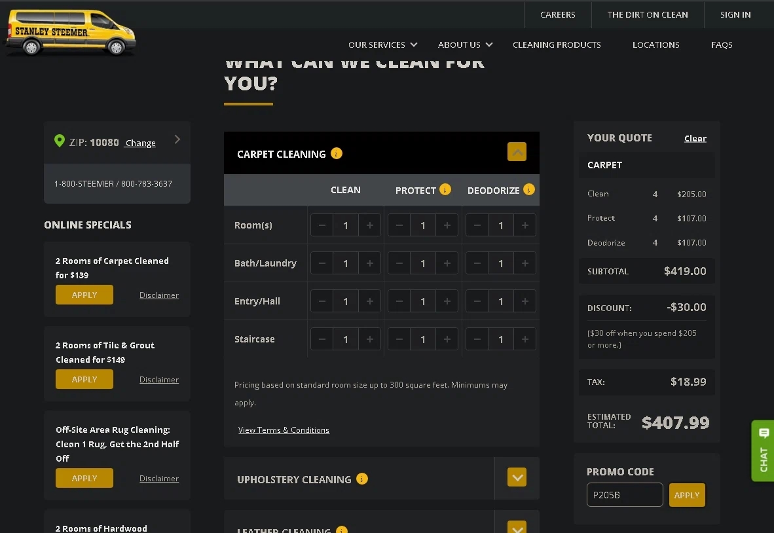This screenshot has height=533, width=774.
Task: Click the Protect column info icon
Action: 445,190
